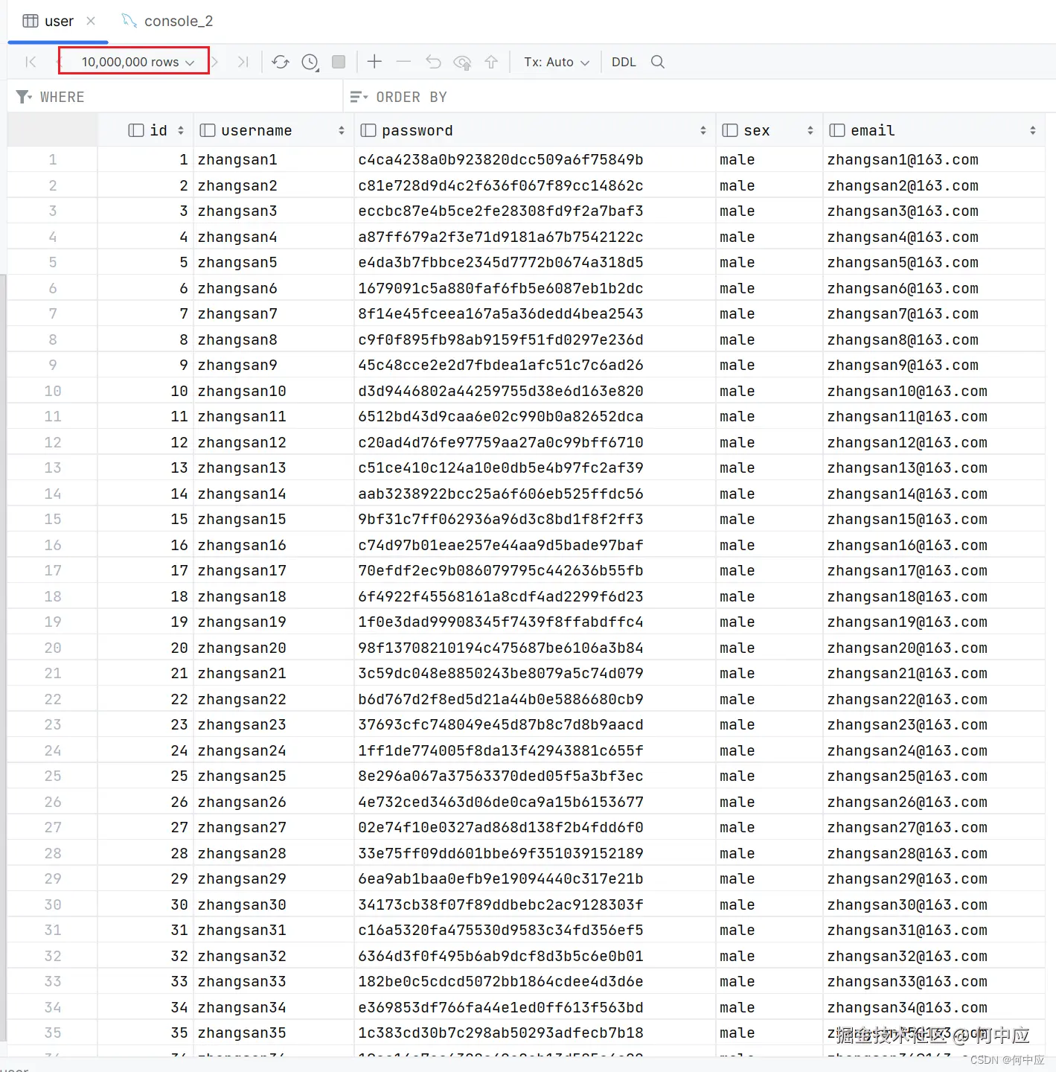Sort by the id column arrows

pyautogui.click(x=181, y=130)
